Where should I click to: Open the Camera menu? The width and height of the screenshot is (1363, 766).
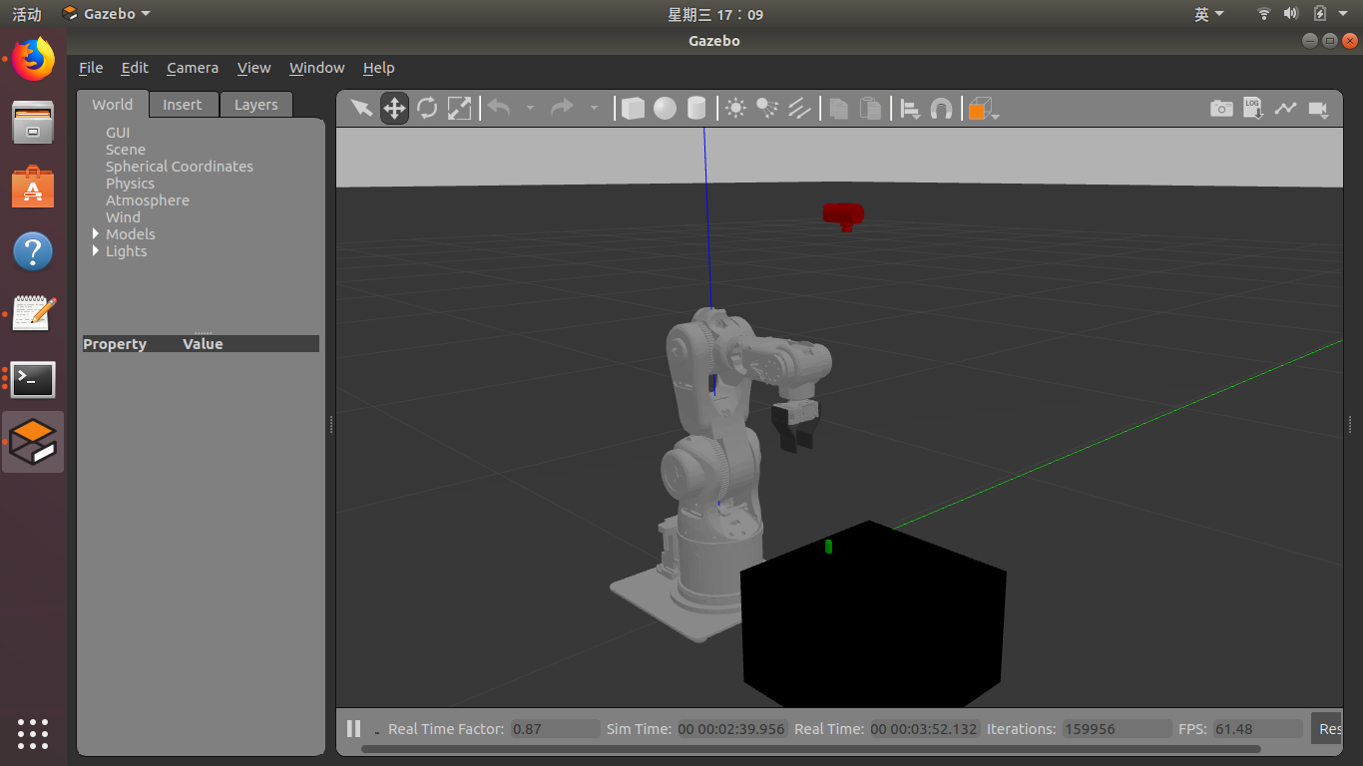193,68
